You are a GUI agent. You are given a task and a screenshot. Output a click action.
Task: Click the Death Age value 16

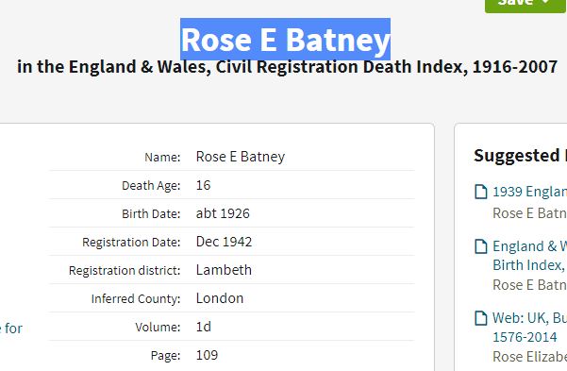click(203, 185)
